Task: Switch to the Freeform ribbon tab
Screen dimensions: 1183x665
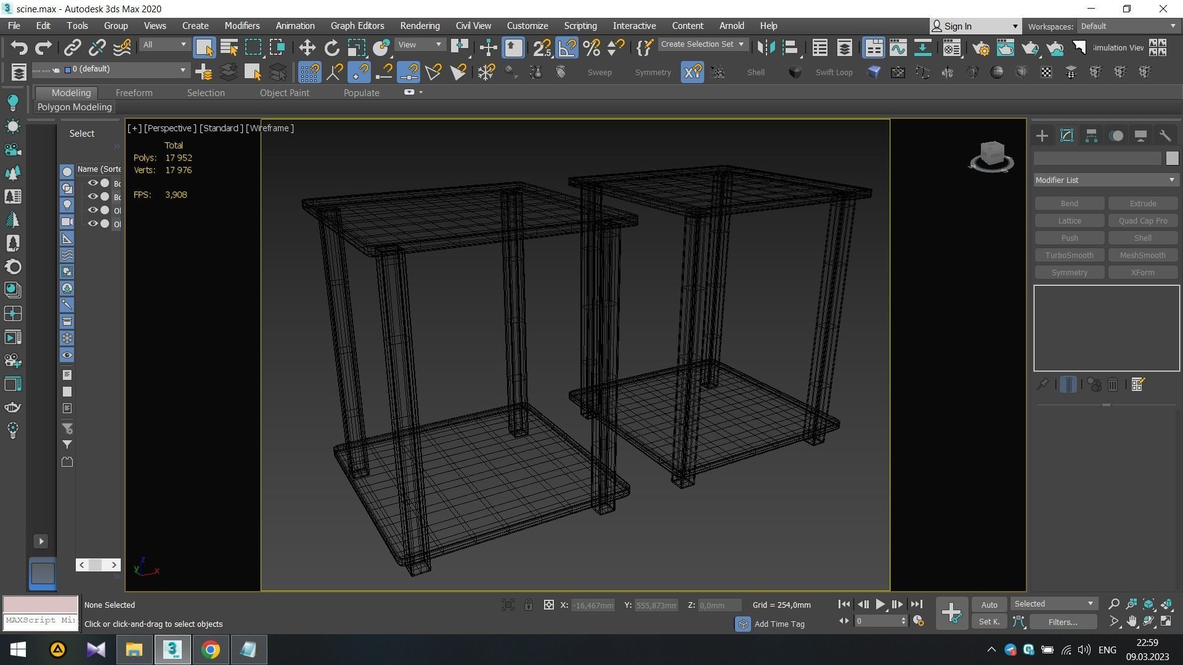Action: (134, 92)
